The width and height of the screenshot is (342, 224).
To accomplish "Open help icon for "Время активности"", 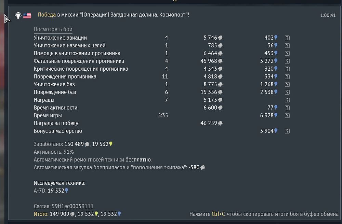I will 287,108.
